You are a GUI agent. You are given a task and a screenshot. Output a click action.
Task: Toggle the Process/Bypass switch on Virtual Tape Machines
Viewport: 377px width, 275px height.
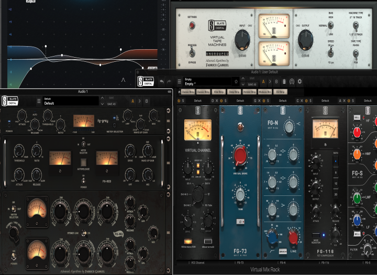pyautogui.click(x=192, y=52)
